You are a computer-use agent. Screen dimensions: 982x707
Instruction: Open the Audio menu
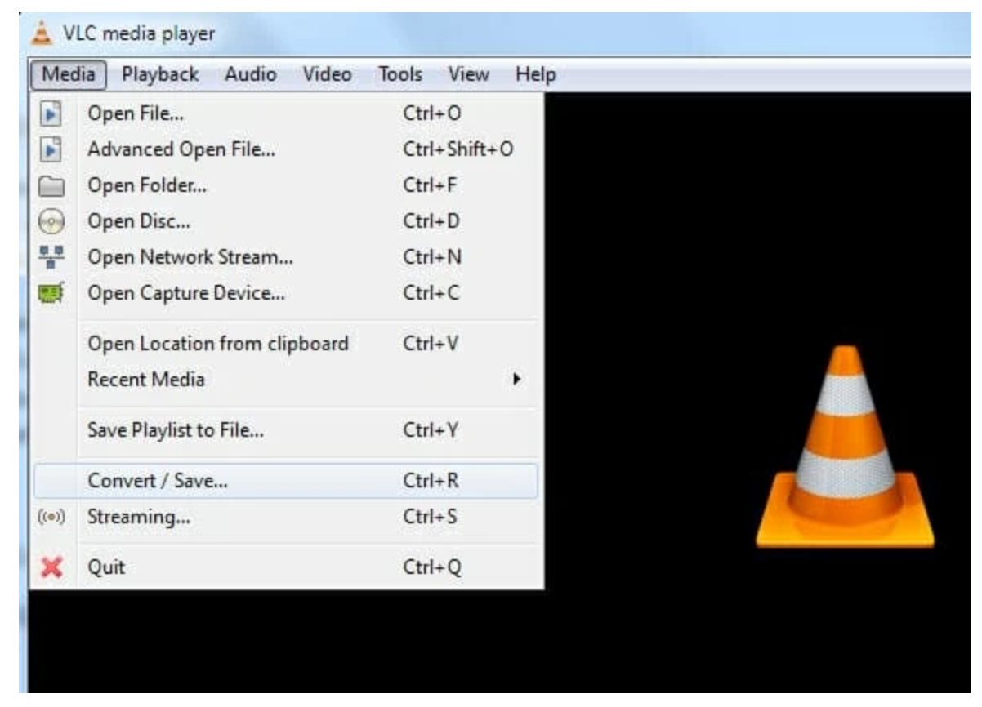pyautogui.click(x=251, y=74)
